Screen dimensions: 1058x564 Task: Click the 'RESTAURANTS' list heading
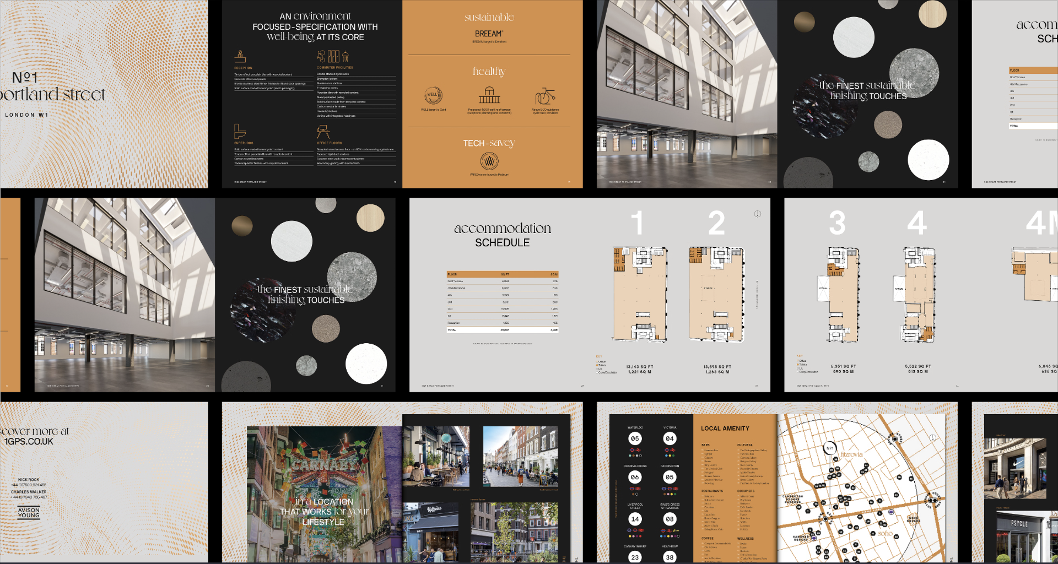tap(712, 491)
